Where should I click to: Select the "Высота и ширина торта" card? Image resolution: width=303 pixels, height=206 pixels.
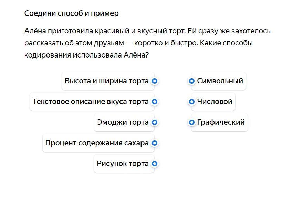108,81
